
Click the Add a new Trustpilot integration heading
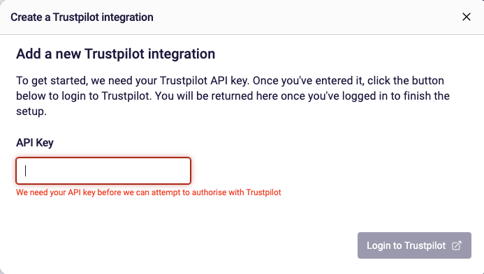point(115,54)
